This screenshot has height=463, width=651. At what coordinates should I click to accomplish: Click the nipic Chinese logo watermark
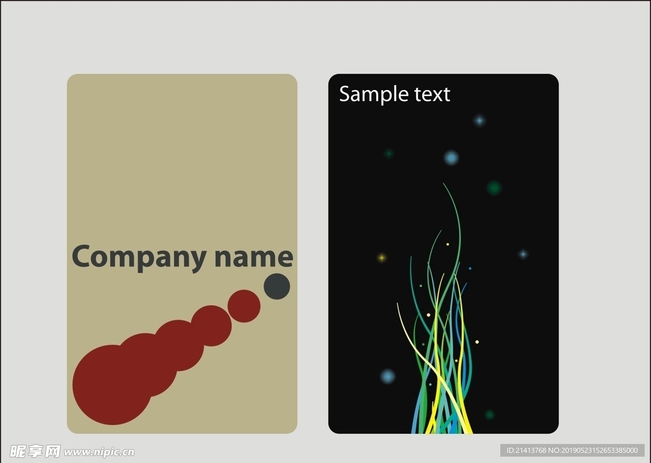(35, 451)
